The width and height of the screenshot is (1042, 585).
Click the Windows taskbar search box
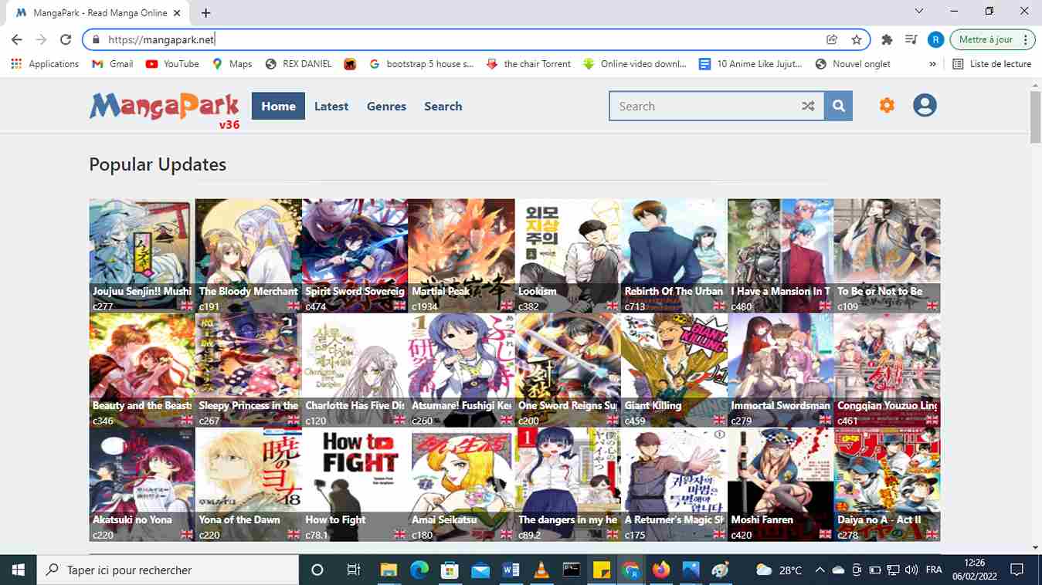pos(168,570)
